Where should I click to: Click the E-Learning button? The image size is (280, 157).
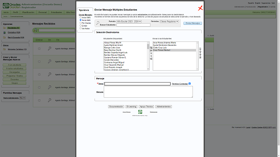(x=131, y=106)
